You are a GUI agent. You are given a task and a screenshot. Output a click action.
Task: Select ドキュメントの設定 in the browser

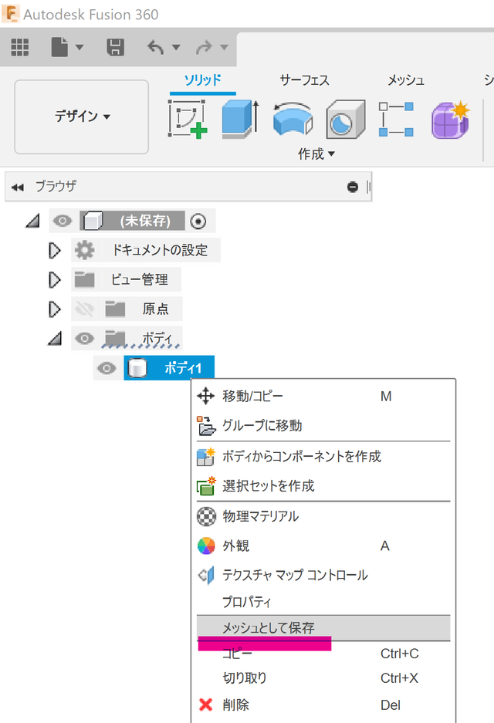tap(160, 250)
